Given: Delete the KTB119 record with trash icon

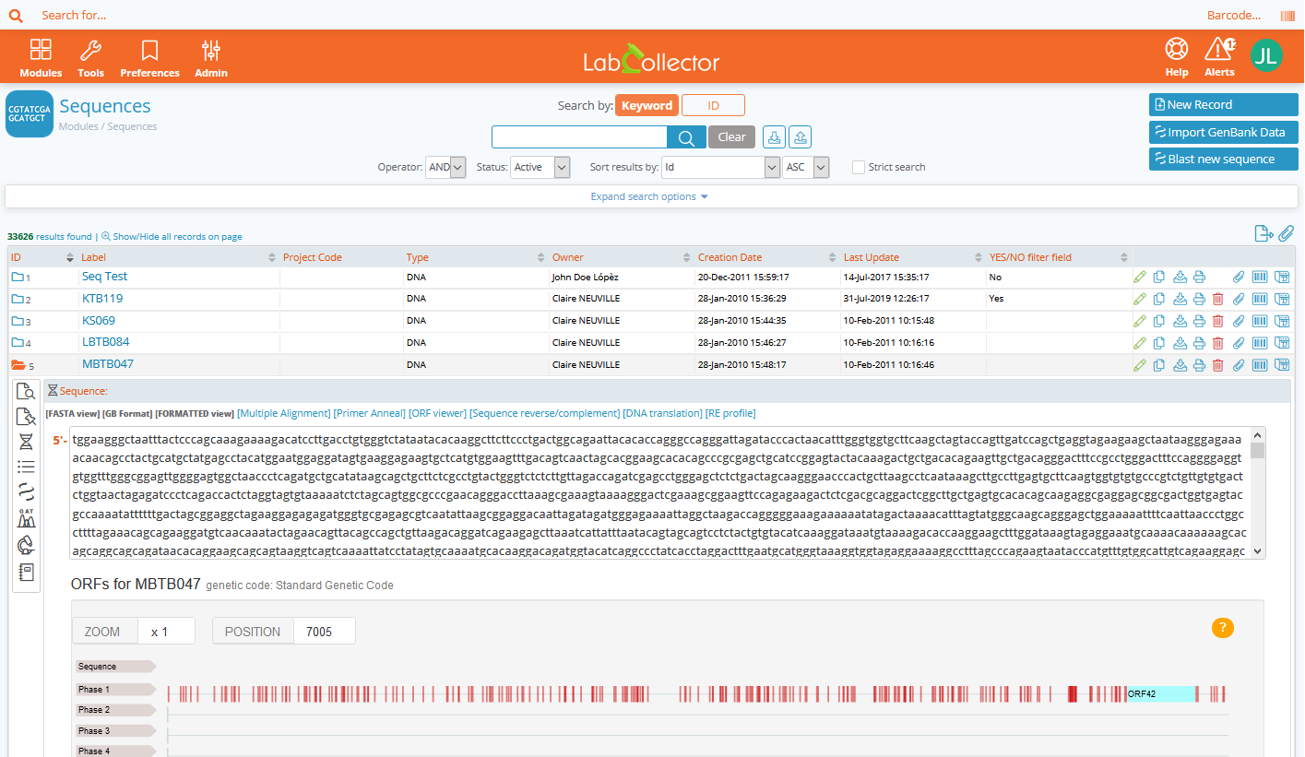Looking at the screenshot, I should click(1217, 299).
